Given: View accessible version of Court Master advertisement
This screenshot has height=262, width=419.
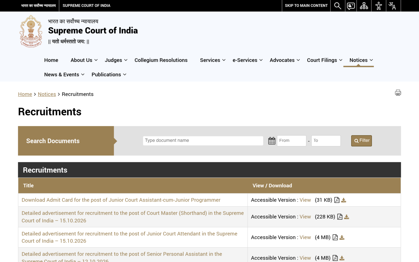Looking at the screenshot, I should tap(305, 217).
